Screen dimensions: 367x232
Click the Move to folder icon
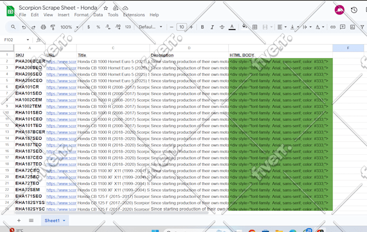coord(115,8)
